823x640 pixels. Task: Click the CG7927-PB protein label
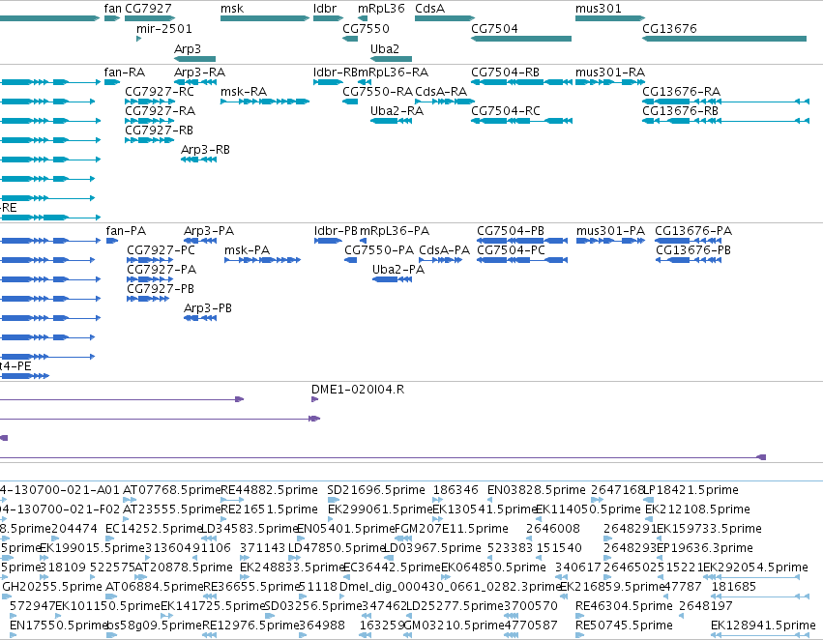point(161,289)
